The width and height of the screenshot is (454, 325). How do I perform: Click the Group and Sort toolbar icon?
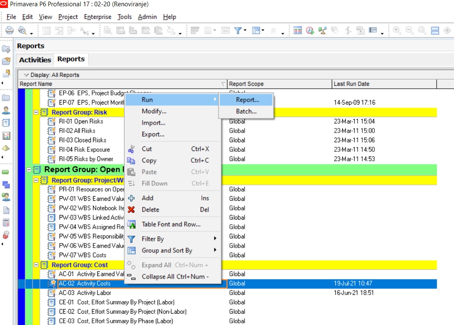[x=256, y=31]
